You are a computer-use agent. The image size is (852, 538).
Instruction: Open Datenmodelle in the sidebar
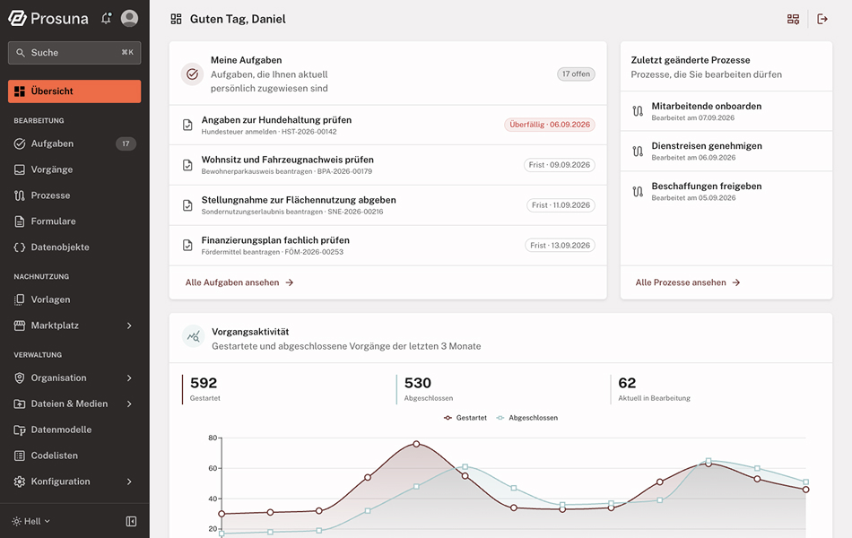pos(74,430)
